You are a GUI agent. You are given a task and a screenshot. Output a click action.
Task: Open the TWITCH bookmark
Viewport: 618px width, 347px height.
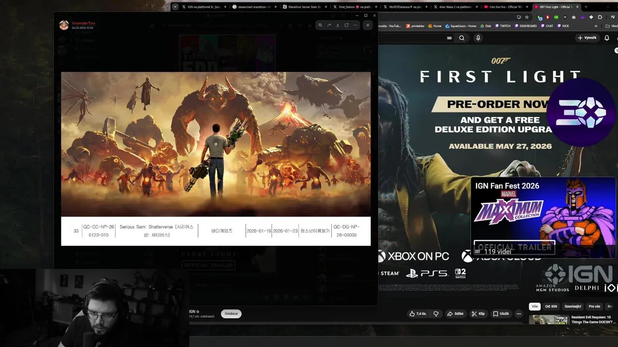click(x=503, y=26)
